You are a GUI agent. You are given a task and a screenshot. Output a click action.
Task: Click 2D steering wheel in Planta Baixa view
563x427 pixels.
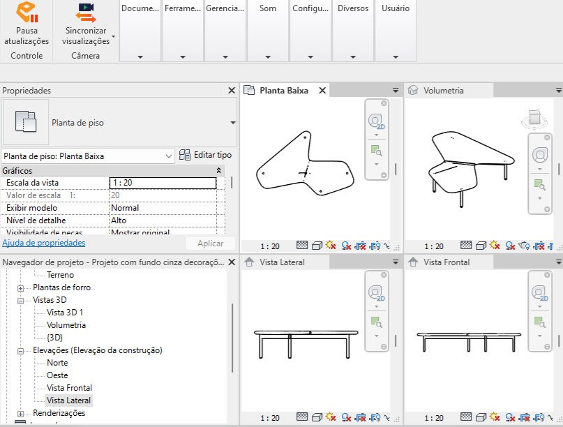(x=376, y=121)
